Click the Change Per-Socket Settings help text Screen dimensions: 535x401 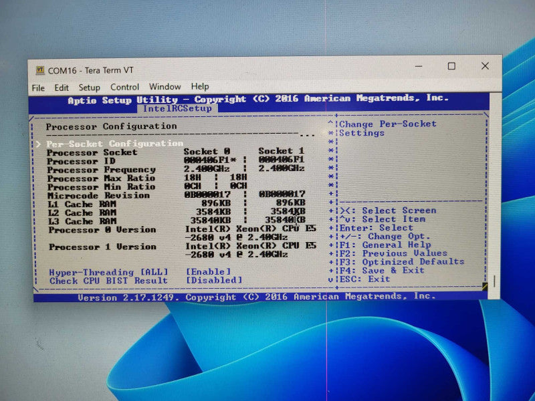coord(388,128)
